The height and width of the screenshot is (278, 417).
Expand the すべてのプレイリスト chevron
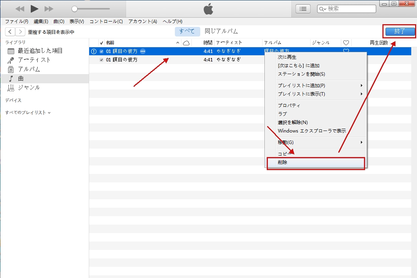point(49,113)
